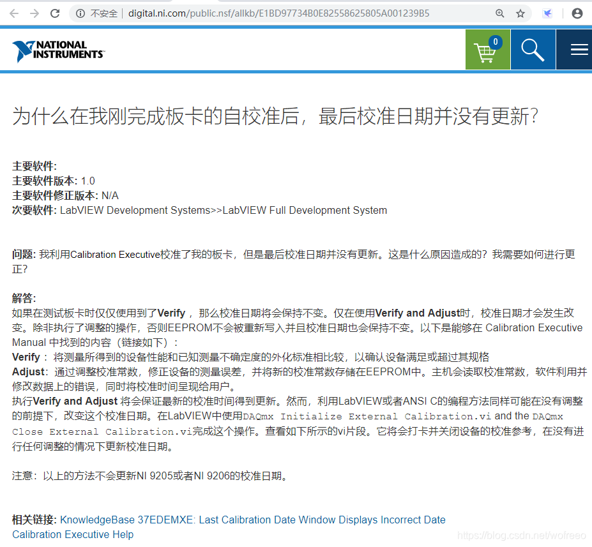Open Calibration Executive Help link
Image resolution: width=592 pixels, height=547 pixels.
pyautogui.click(x=73, y=534)
